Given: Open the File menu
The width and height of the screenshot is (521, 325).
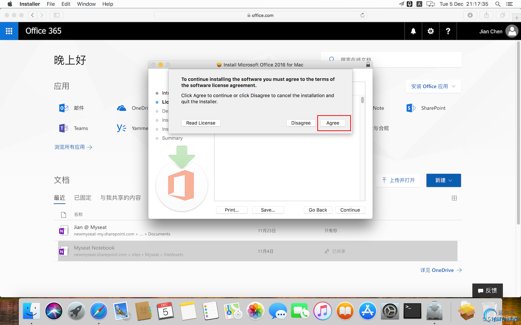Looking at the screenshot, I should [51, 4].
